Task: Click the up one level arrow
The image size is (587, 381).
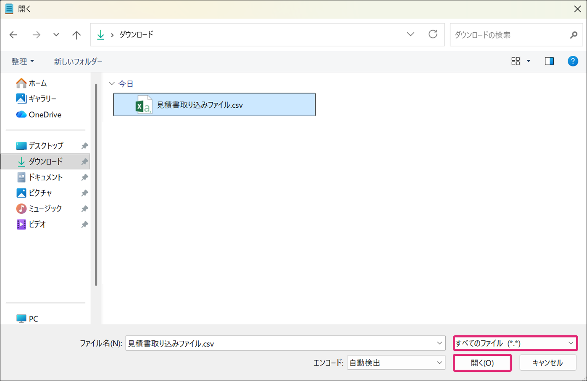Action: (x=76, y=35)
